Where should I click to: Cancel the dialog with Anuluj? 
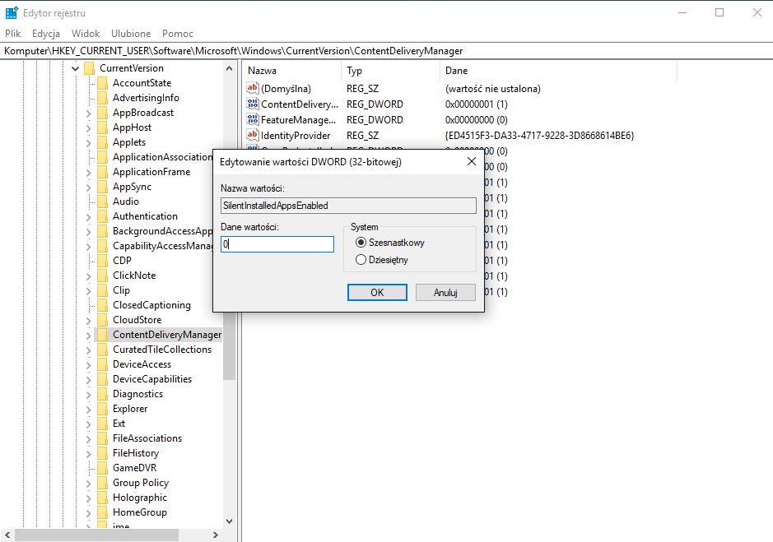tap(445, 292)
